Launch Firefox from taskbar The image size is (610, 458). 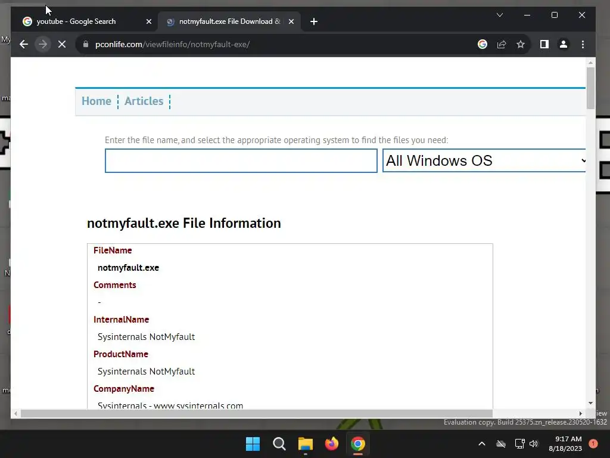click(x=331, y=444)
